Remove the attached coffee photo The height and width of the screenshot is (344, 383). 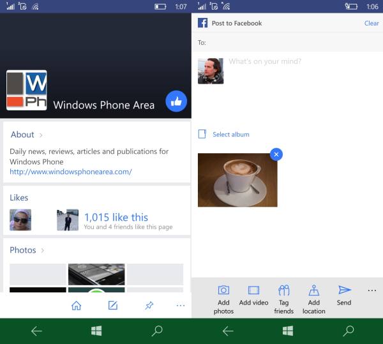coord(276,154)
